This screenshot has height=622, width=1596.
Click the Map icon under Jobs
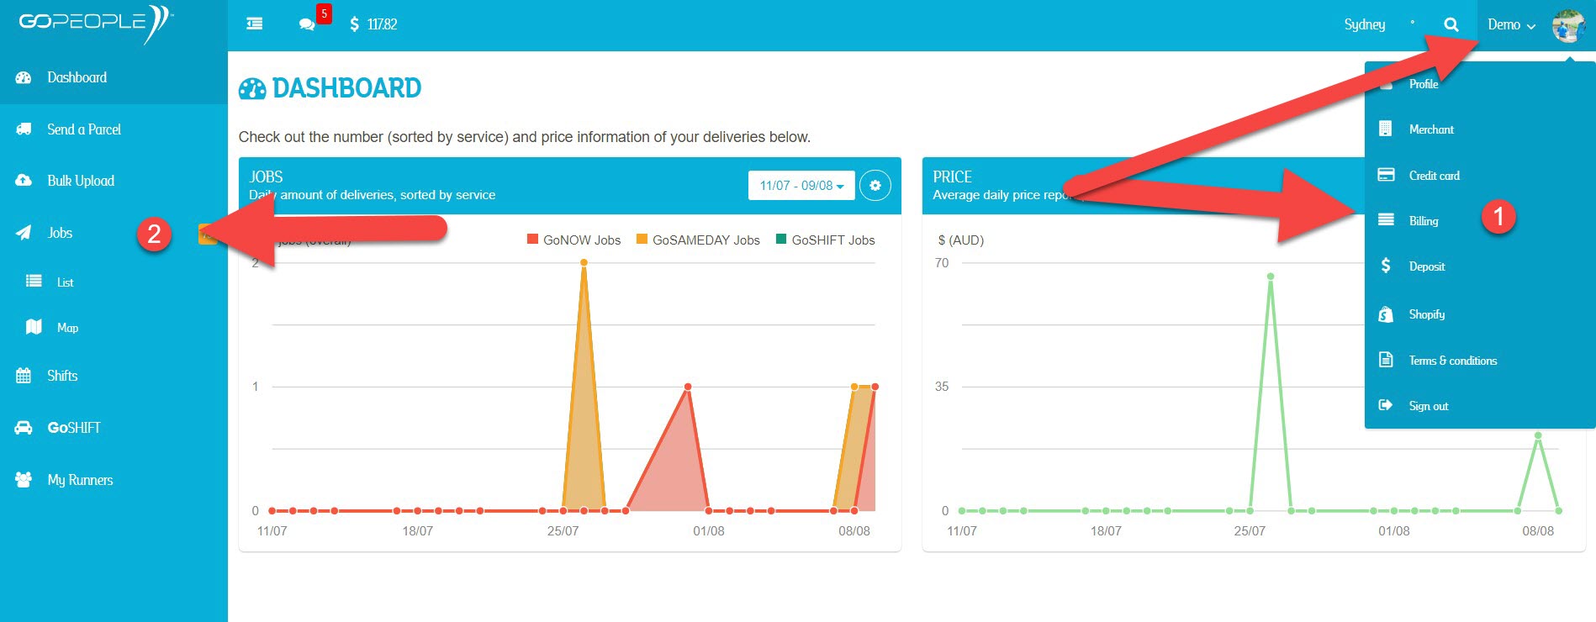34,326
